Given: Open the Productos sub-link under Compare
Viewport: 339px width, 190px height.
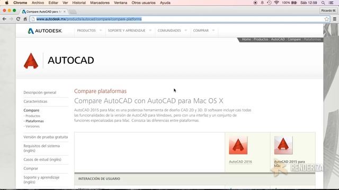Looking at the screenshot, I should click(33, 116).
